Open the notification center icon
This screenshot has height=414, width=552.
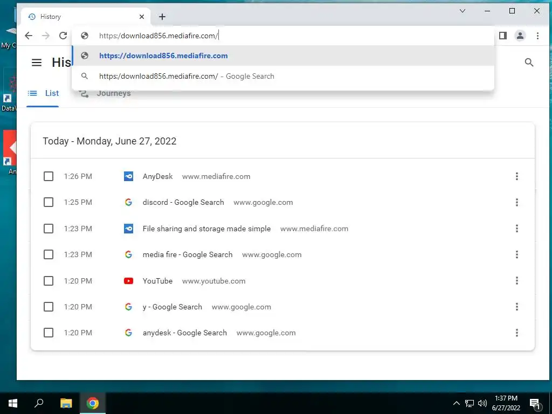tap(535, 403)
